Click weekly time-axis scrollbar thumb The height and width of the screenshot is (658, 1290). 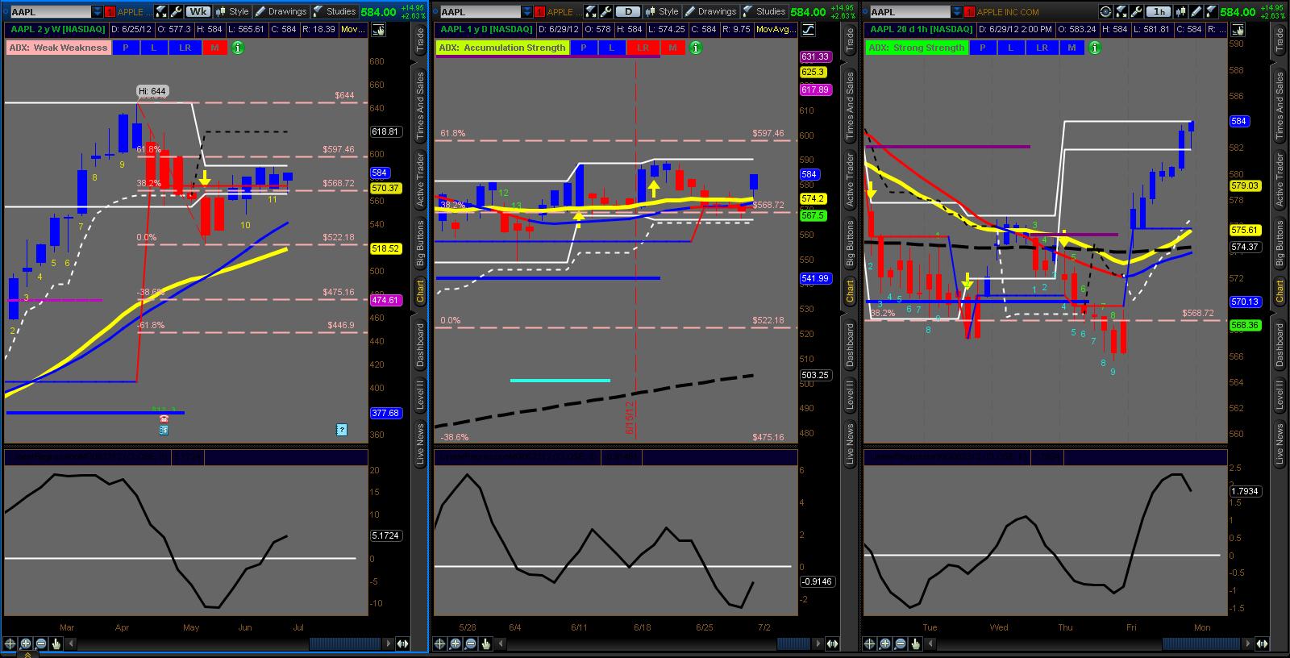click(345, 643)
